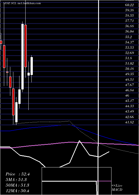Select the tallest white candlestick body
Viewport: 139px width, 195px height.
tap(23, 57)
